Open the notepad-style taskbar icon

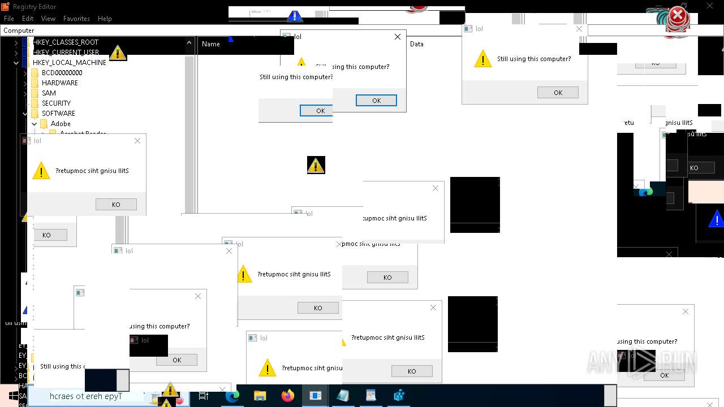point(343,396)
